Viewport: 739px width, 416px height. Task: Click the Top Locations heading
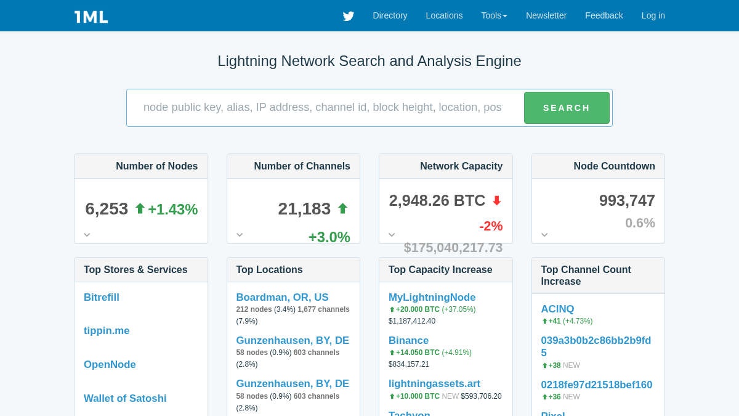[x=269, y=270]
